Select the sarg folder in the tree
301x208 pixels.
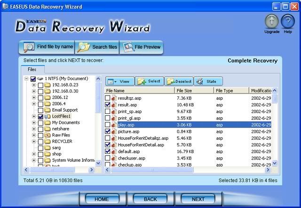point(56,148)
